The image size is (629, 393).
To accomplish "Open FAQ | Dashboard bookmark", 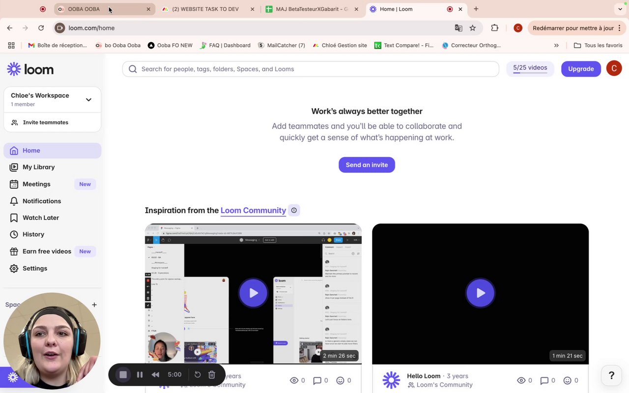I will click(x=225, y=45).
